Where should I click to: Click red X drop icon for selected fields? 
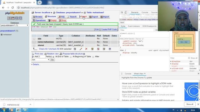pyautogui.click(x=86, y=49)
